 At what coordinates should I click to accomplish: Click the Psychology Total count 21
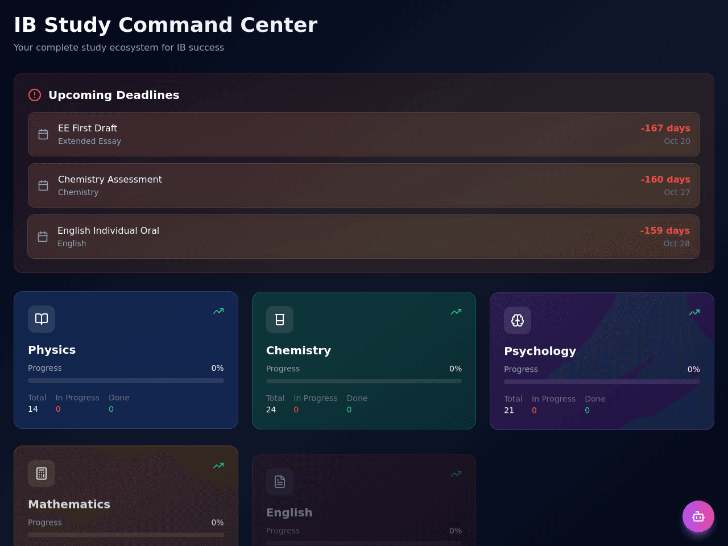(509, 410)
